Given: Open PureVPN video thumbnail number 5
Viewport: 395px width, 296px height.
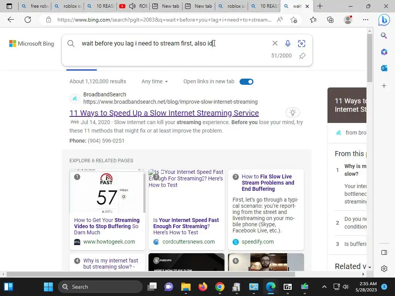Looking at the screenshot, I should coord(186,262).
